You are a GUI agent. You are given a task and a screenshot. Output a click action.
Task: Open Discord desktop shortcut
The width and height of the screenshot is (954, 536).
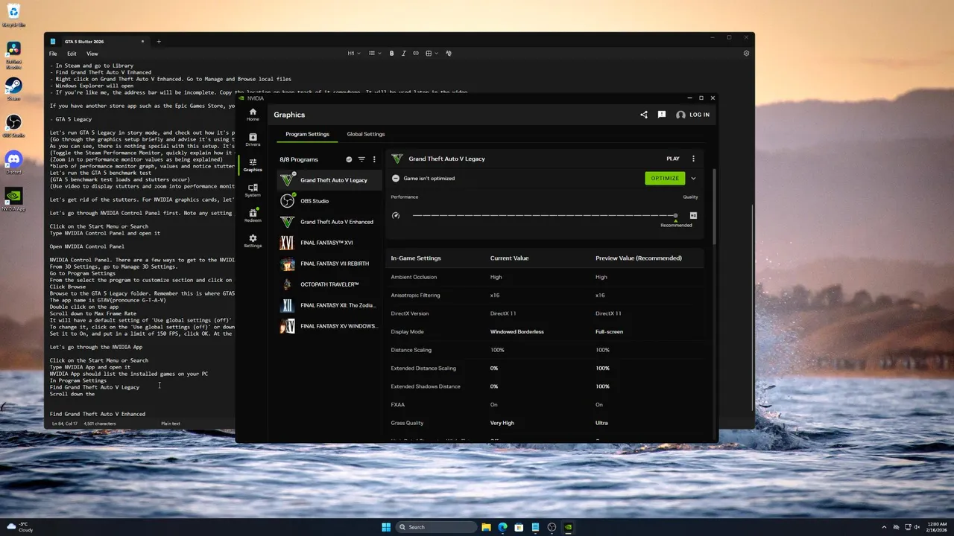point(13,162)
